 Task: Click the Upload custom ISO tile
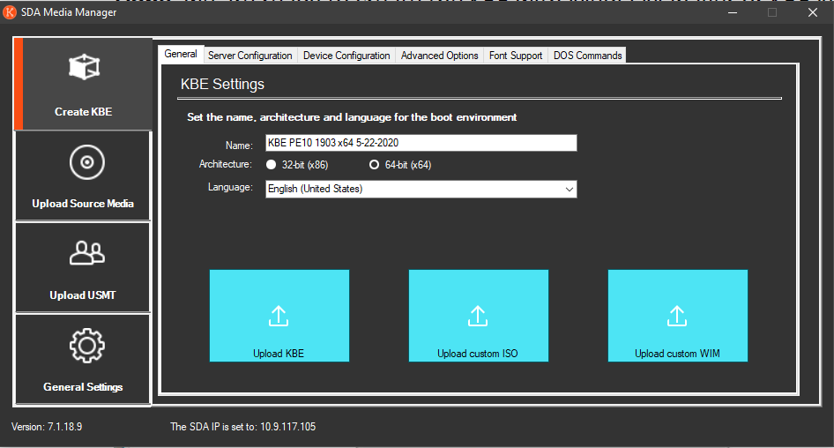point(478,316)
